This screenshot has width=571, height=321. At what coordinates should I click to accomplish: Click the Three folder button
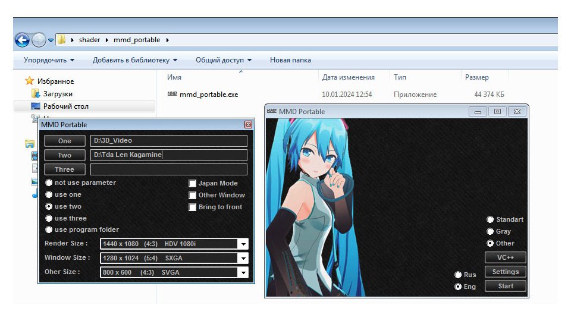[x=65, y=169]
